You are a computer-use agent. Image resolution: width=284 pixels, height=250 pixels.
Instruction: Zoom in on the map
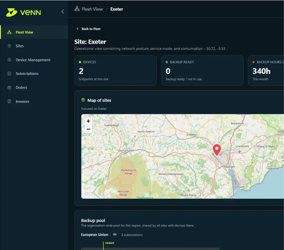coord(89,121)
